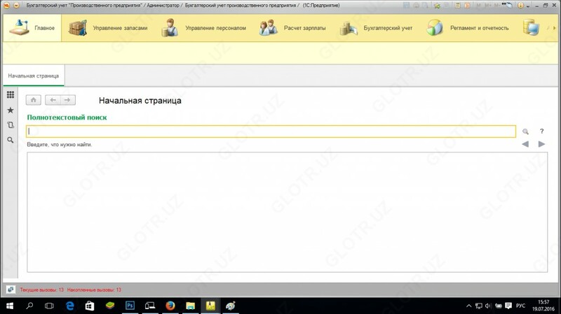Image resolution: width=561 pixels, height=314 pixels.
Task: Click the Print preview icon in the title bar
Action: click(425, 6)
